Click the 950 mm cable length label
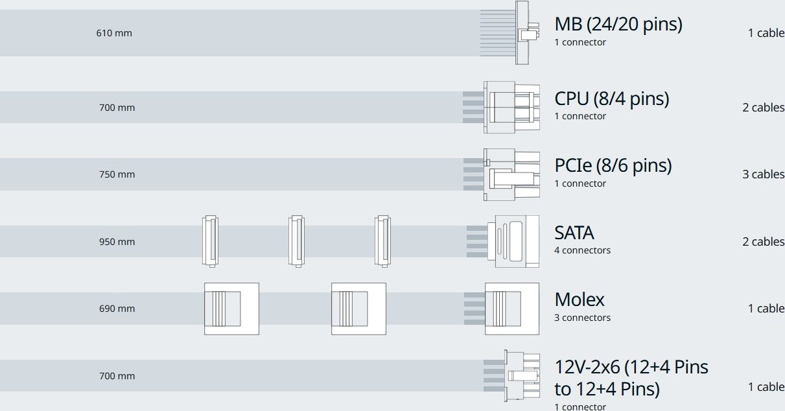Viewport: 785px width, 411px height. (117, 242)
